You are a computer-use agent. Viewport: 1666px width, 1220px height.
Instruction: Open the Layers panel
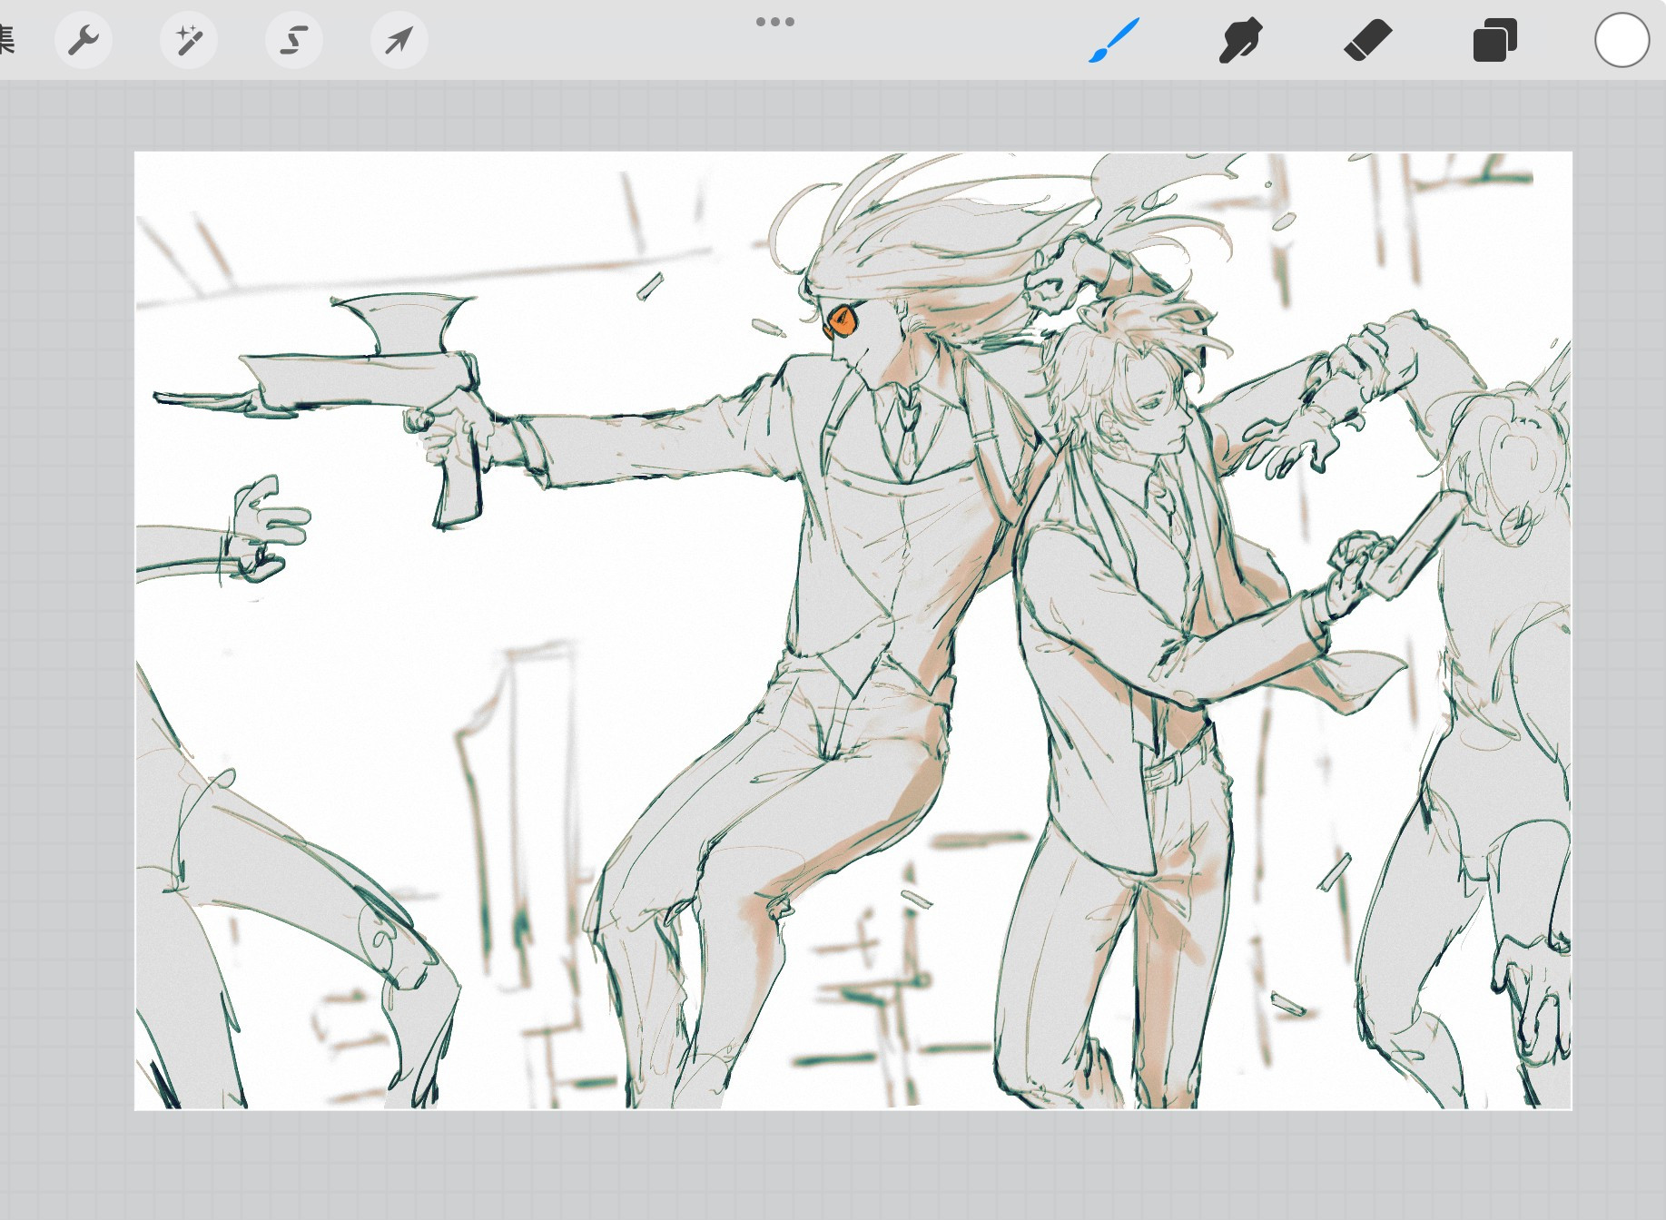(1495, 40)
